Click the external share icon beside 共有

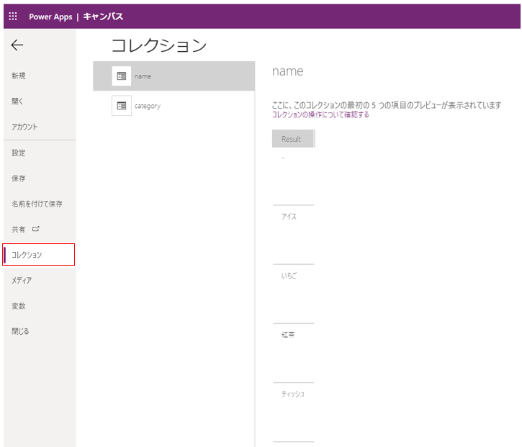coord(35,229)
